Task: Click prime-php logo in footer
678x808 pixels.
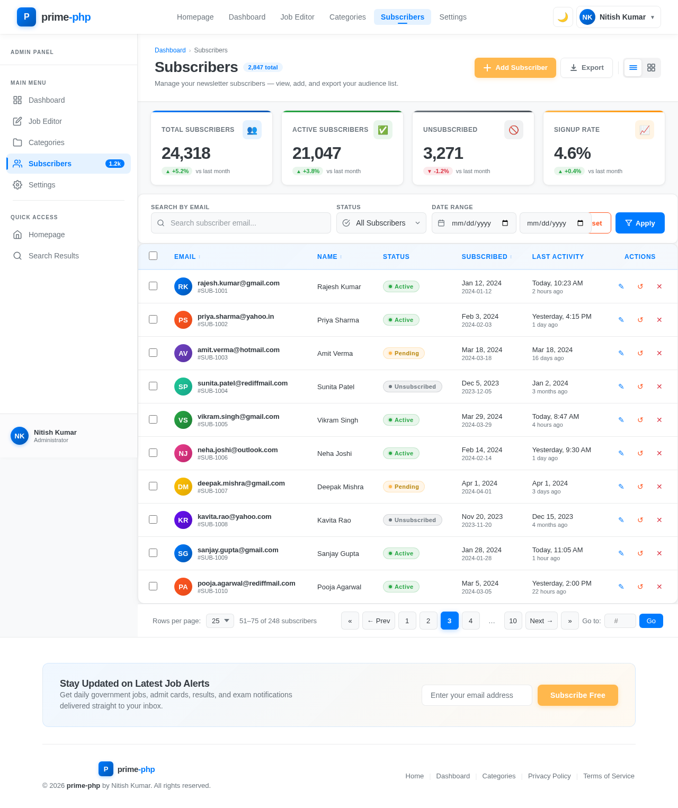Action: click(x=127, y=769)
